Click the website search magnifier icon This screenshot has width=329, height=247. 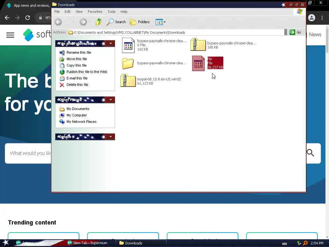tap(310, 153)
